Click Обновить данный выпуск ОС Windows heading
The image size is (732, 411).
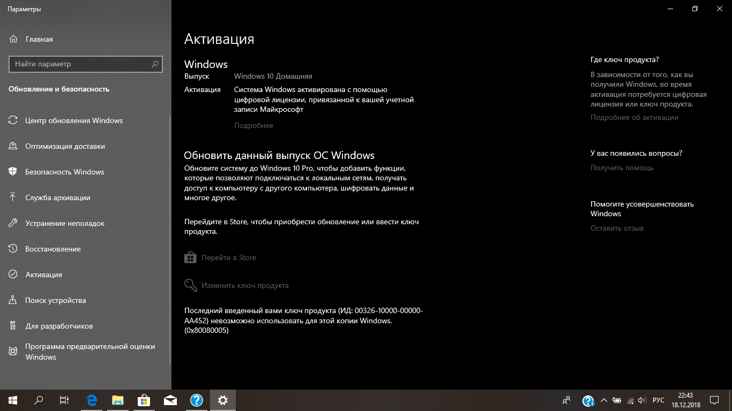[x=279, y=156]
